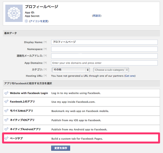
Task: Click the プロフィールページ title heading
Action: click(42, 7)
